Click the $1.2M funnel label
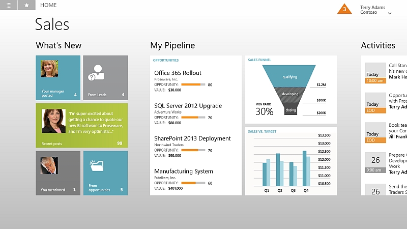 [321, 84]
